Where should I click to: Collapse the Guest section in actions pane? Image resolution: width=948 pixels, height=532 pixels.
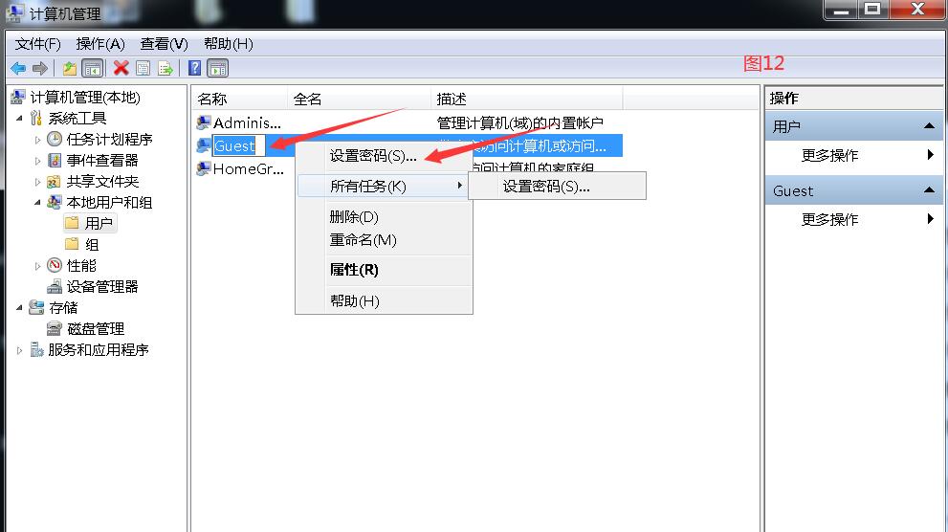pos(929,190)
